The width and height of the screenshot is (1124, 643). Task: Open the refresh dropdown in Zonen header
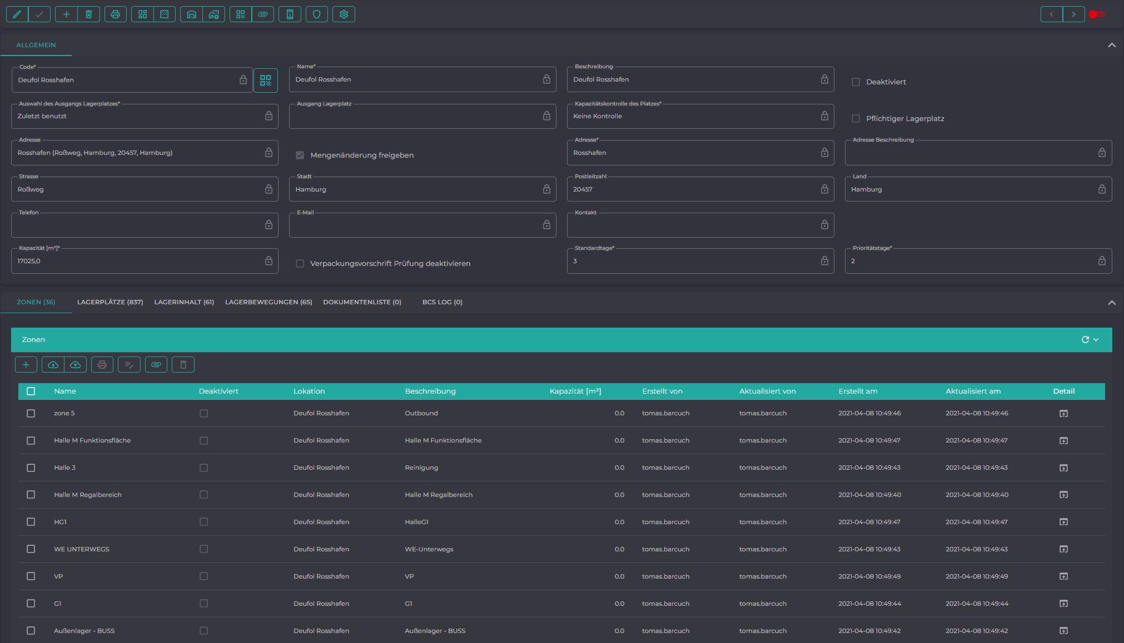tap(1096, 340)
